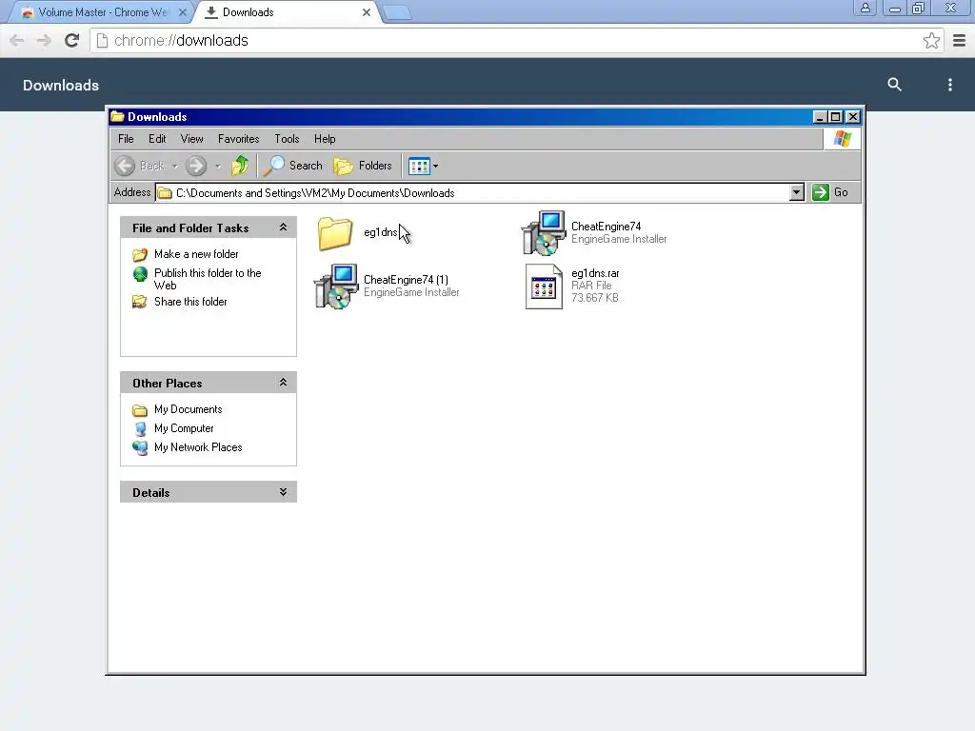This screenshot has width=975, height=731.
Task: Open the Search pane in Explorer
Action: pos(293,166)
